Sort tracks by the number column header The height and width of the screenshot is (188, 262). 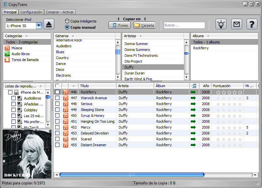click(x=74, y=86)
